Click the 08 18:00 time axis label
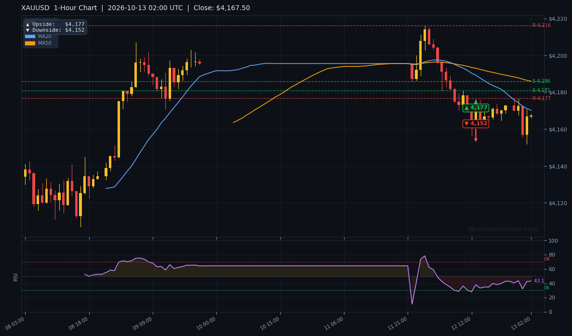 (x=79, y=323)
